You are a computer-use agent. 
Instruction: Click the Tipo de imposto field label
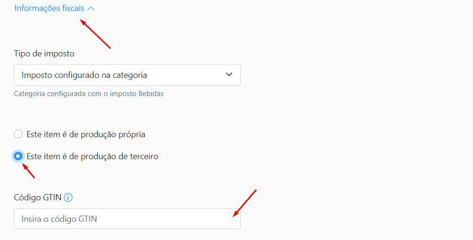[x=44, y=54]
